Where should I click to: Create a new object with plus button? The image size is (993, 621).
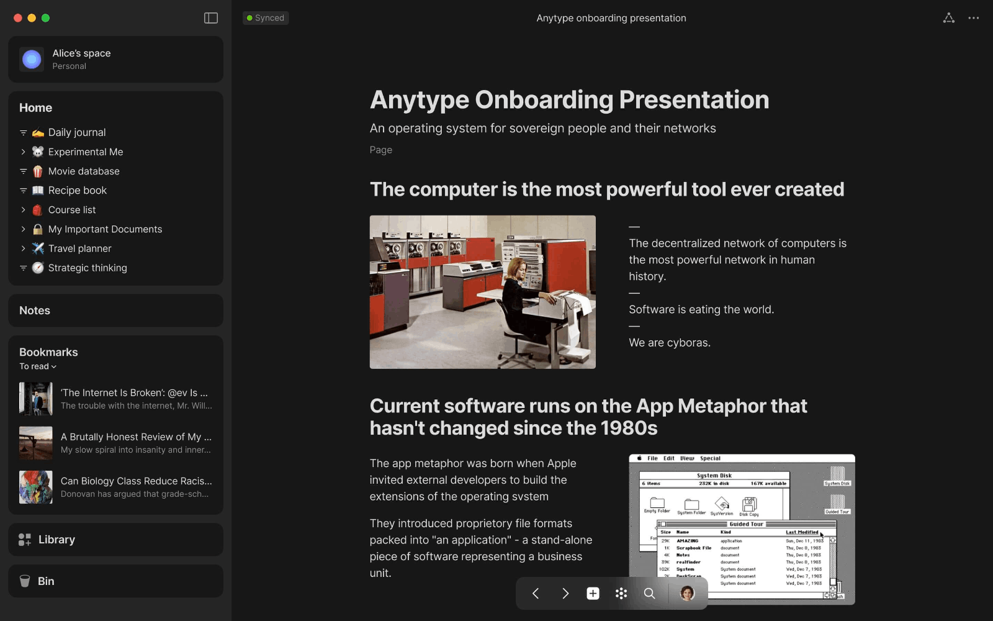point(593,594)
